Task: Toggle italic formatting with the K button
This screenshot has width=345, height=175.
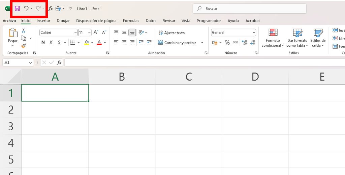Action: (x=51, y=42)
